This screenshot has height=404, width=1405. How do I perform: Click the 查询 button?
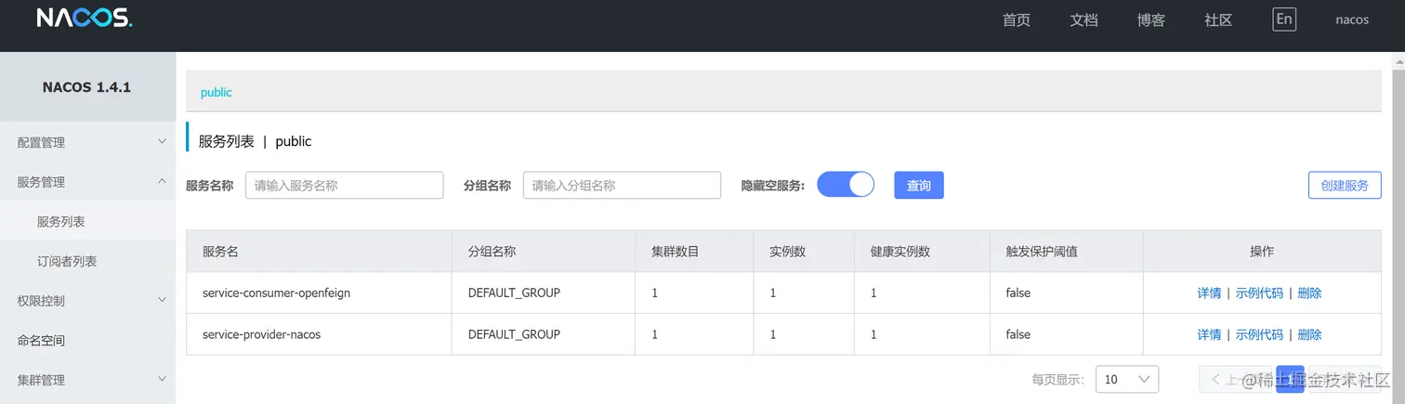tap(919, 185)
